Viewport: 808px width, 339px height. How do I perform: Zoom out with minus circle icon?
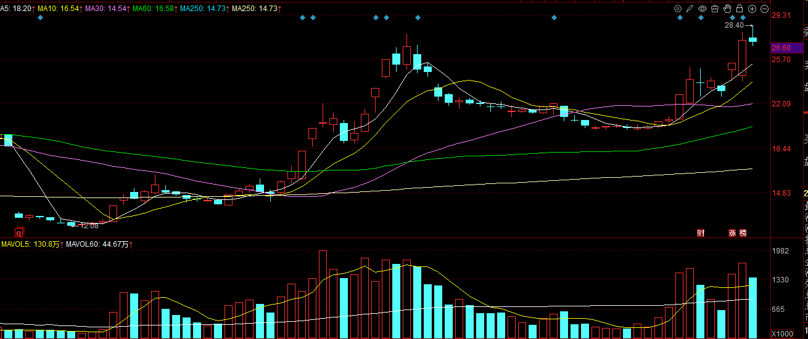coord(764,9)
